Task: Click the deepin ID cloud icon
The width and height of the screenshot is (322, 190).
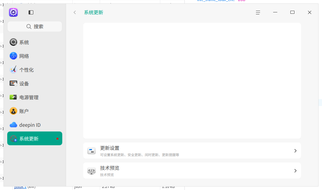Action: 13,125
